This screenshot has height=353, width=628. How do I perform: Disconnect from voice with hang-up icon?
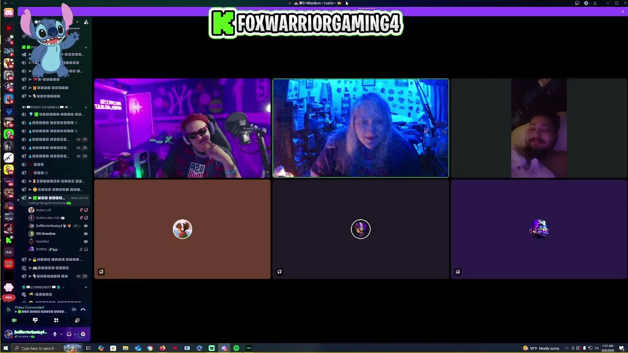coord(83,309)
